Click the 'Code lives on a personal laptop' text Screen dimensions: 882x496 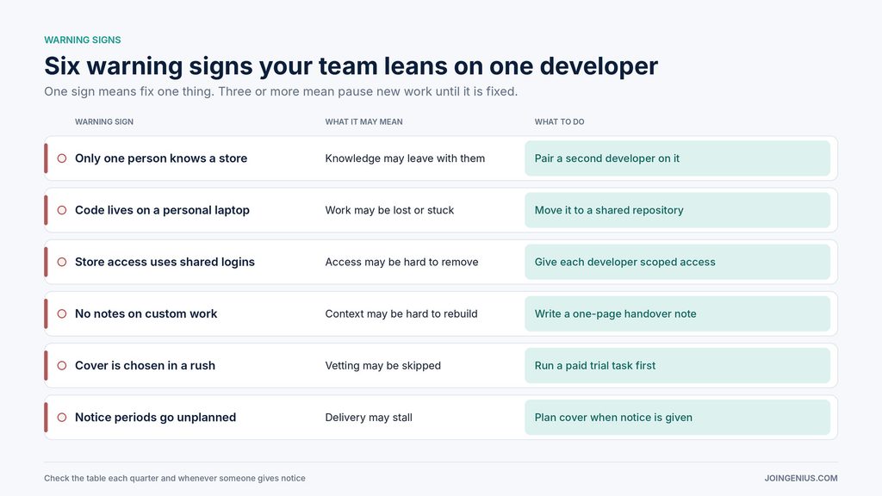click(162, 210)
